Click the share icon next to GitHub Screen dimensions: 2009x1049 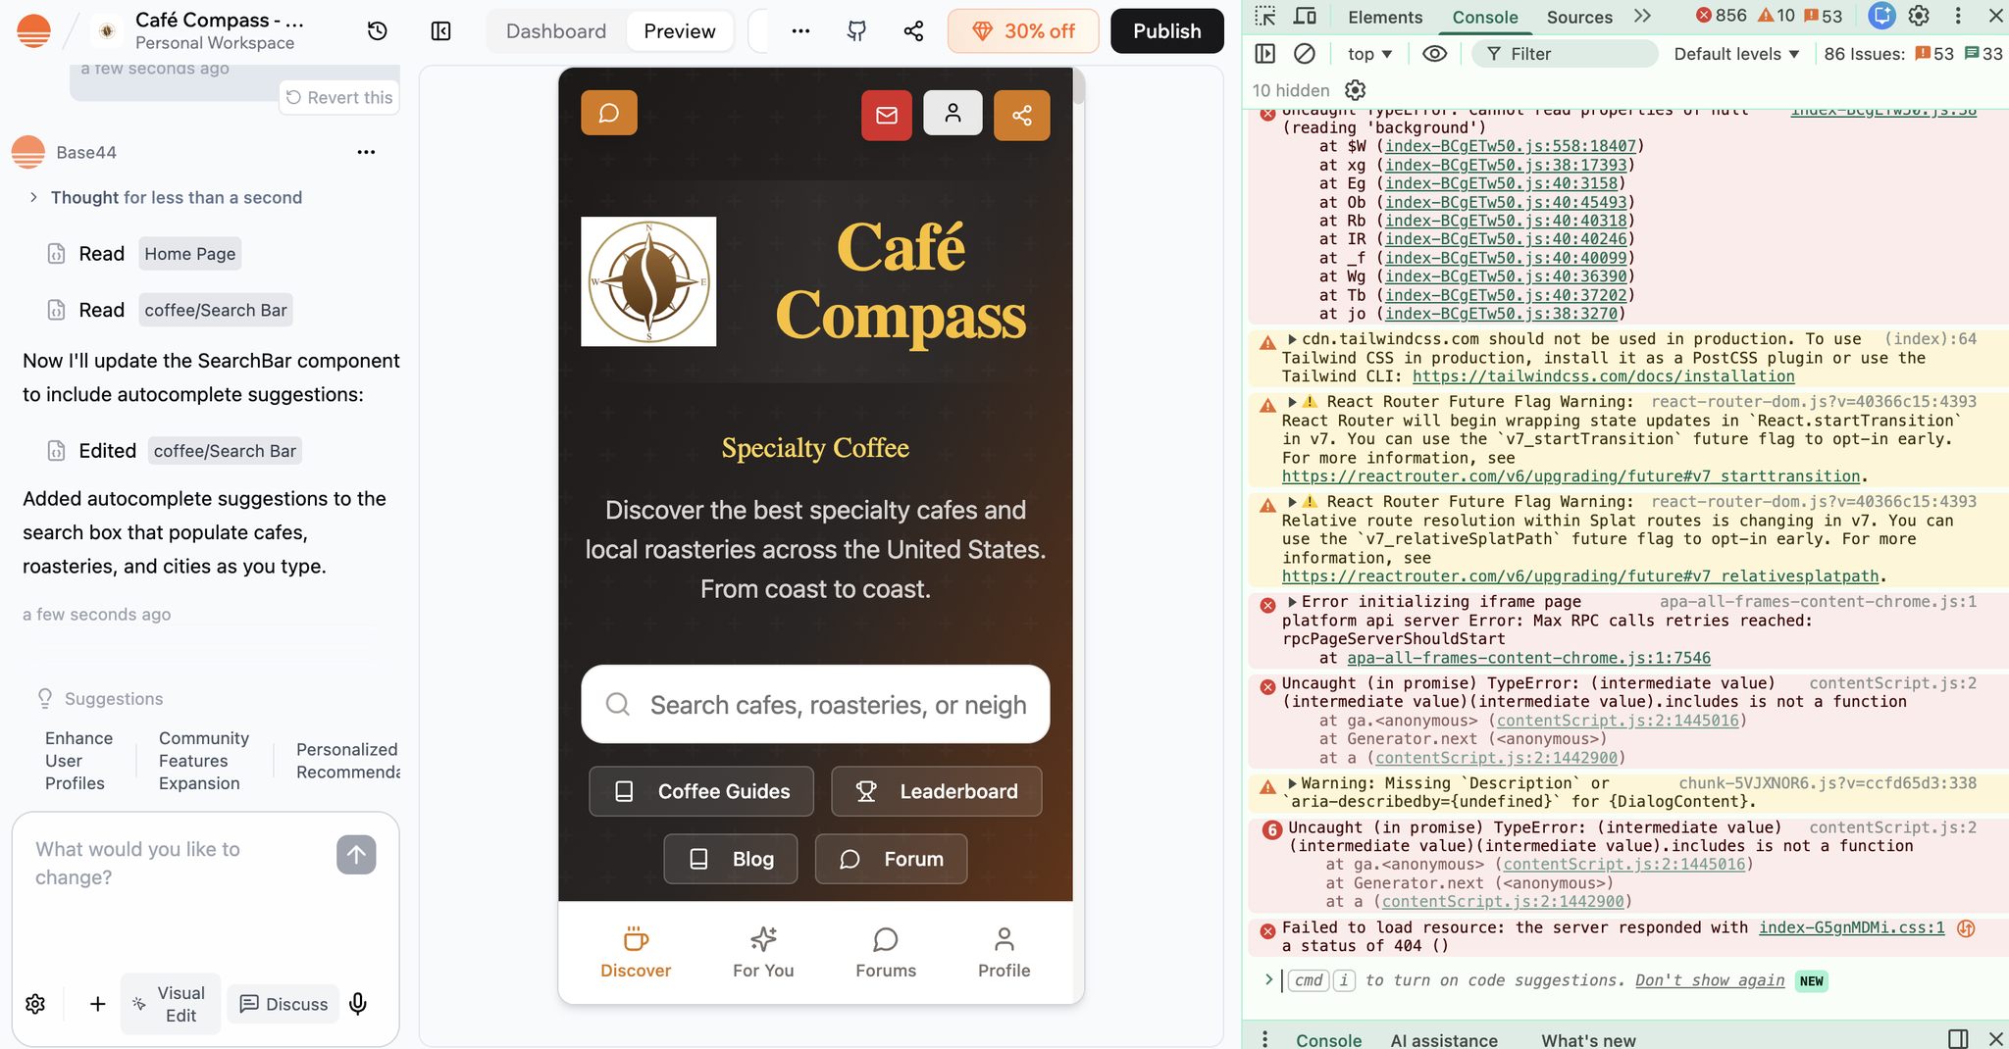[913, 31]
